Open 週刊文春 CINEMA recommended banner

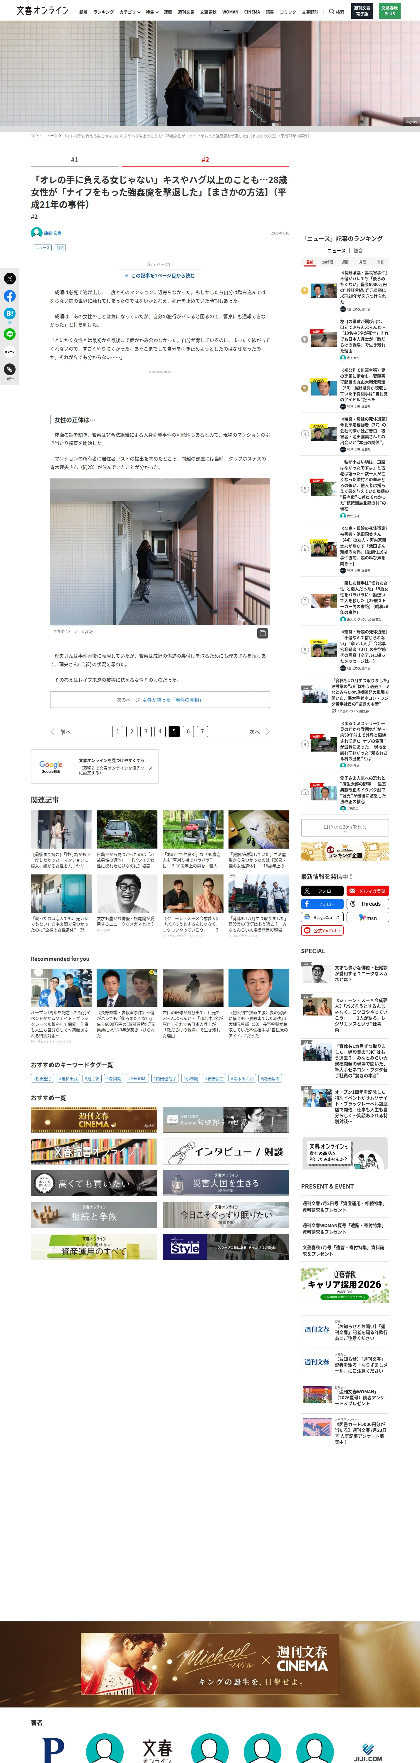pos(94,1120)
